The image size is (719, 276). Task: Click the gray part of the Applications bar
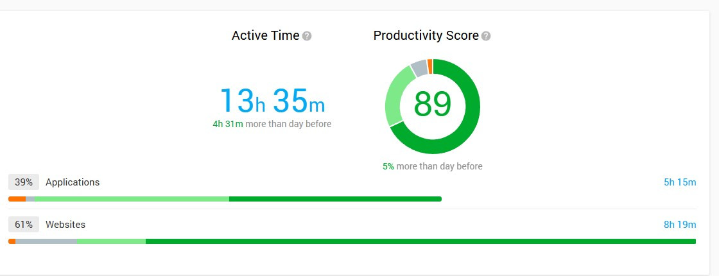pos(30,199)
